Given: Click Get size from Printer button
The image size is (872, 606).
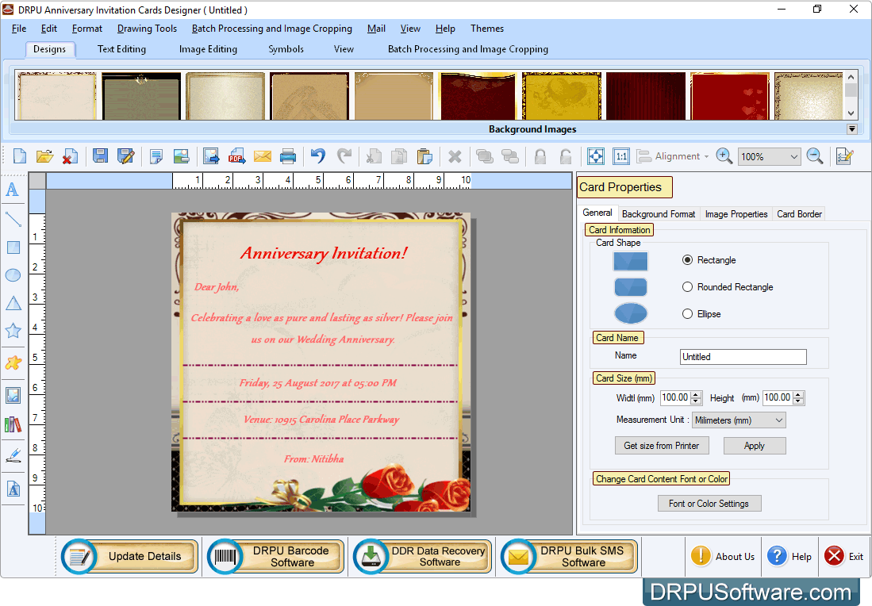Looking at the screenshot, I should 662,446.
